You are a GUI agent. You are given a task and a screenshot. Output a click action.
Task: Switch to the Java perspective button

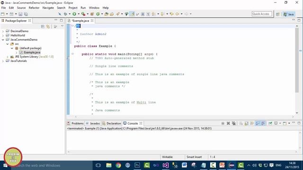[x=289, y=14]
